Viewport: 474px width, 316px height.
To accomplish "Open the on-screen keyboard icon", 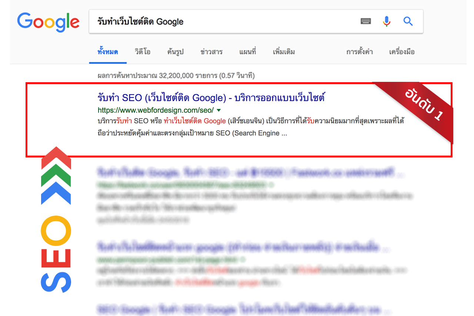I will (x=365, y=21).
